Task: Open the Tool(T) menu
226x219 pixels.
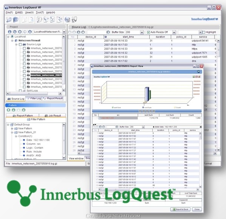Action: pos(40,13)
